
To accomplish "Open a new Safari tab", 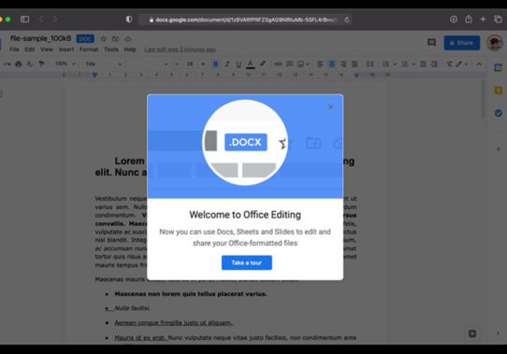I will [x=483, y=20].
